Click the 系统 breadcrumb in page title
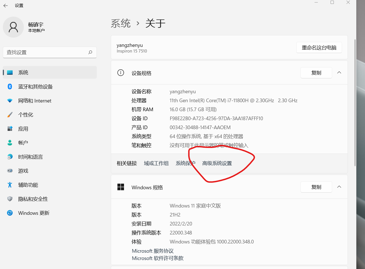 point(121,23)
